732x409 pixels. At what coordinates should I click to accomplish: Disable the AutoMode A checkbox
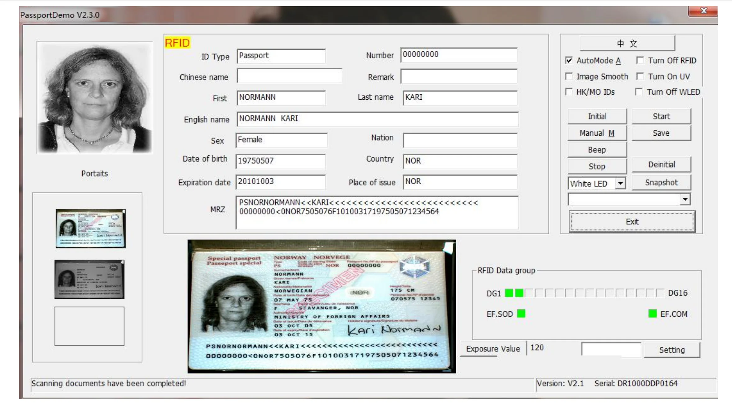(569, 60)
